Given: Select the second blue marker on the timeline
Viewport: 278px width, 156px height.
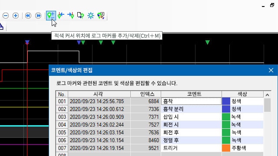Looking at the screenshot, I should click(x=79, y=42).
